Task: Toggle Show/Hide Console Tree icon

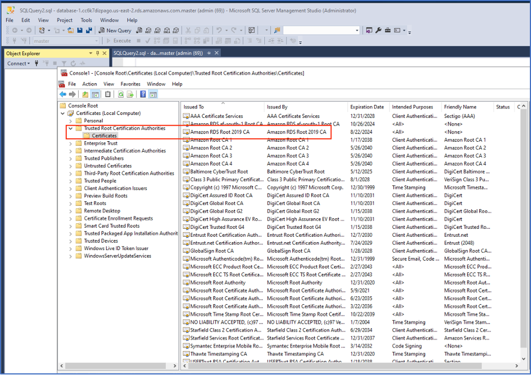Action: [95, 95]
